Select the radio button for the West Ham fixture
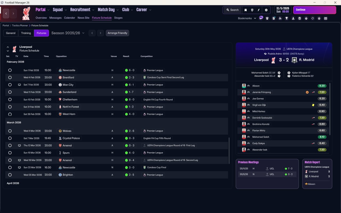 tap(10, 114)
